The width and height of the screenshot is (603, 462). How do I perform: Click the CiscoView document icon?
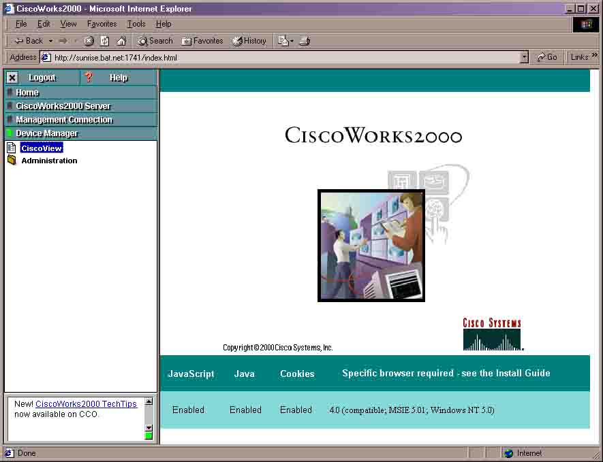tap(12, 148)
